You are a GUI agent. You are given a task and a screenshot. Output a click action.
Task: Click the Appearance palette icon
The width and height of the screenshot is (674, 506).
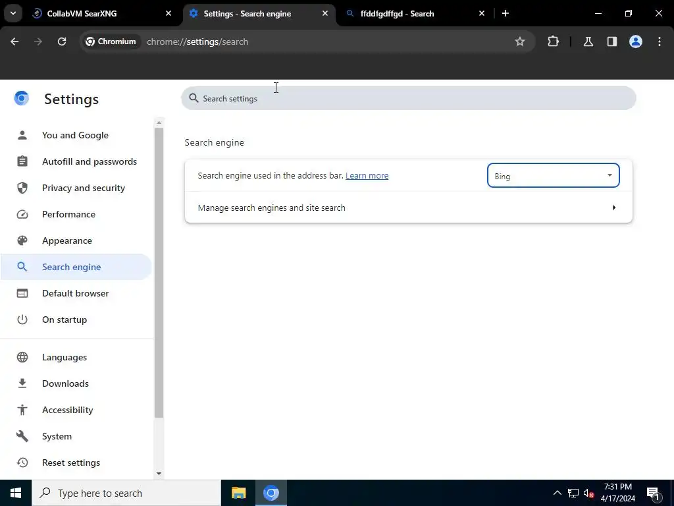click(22, 240)
